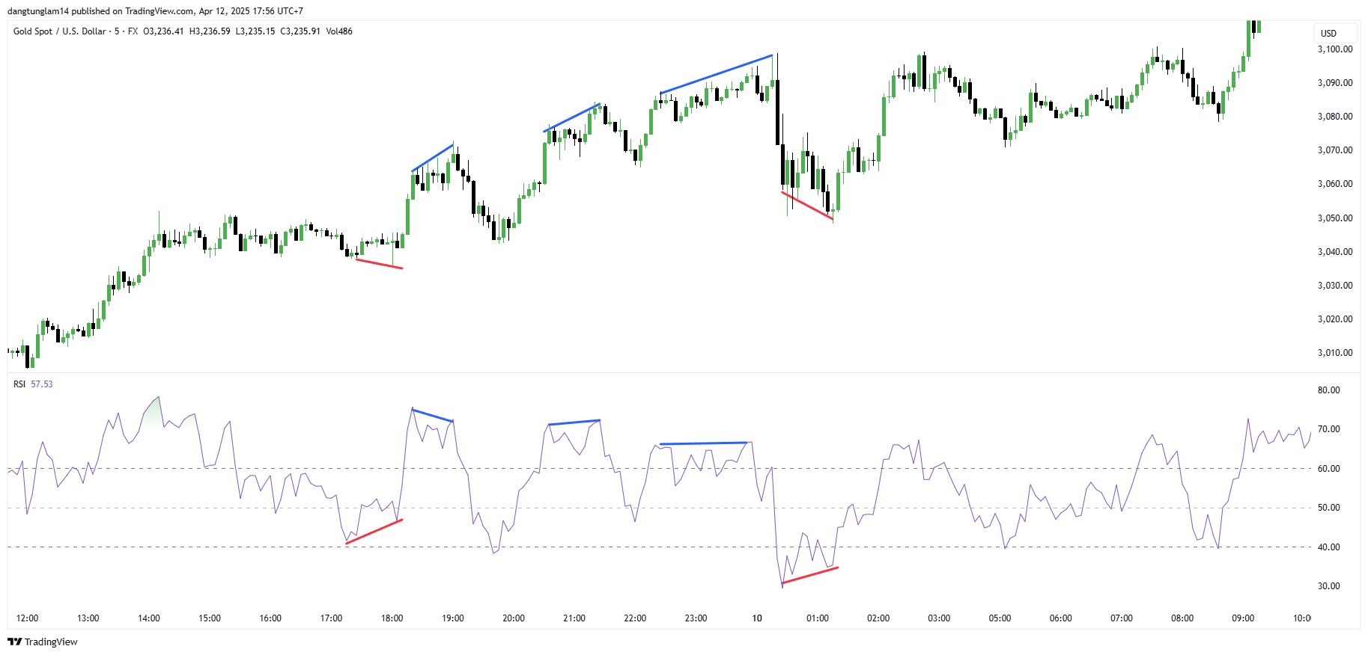
Task: Click price axis label 3,040.00
Action: pyautogui.click(x=1335, y=252)
